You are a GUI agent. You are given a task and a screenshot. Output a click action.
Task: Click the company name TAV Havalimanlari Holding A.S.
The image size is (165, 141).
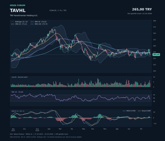point(24,15)
